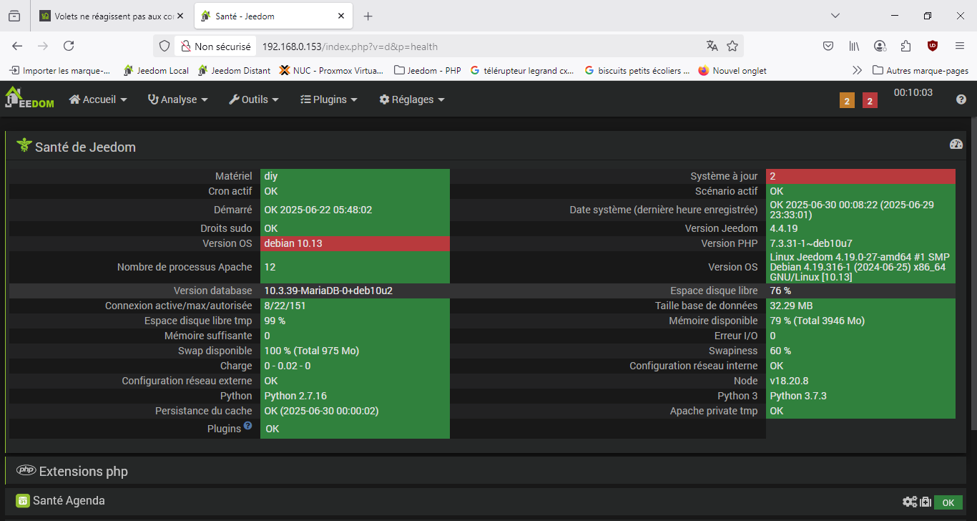Click the red debian 10.13 cell
Screen dimensions: 977x521
click(355, 243)
